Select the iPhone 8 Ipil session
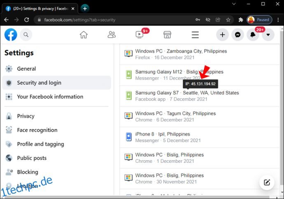The width and height of the screenshot is (284, 199). 199,137
